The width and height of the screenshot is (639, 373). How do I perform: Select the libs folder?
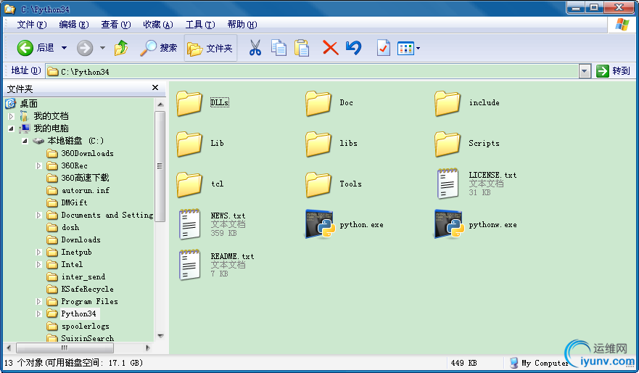331,144
